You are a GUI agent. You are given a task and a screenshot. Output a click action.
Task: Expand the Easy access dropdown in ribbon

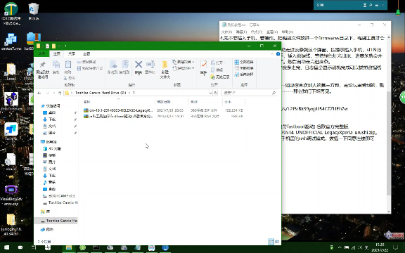183,68
